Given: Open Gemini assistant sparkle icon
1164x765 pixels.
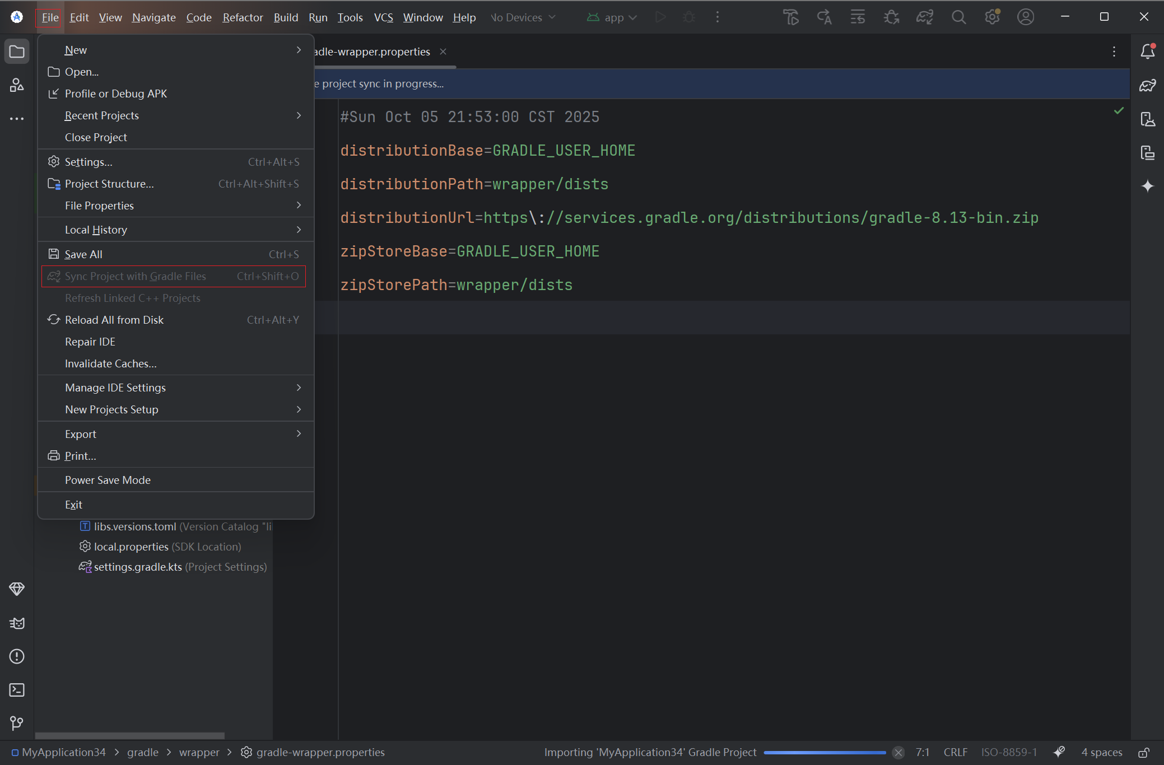Looking at the screenshot, I should pos(1147,186).
